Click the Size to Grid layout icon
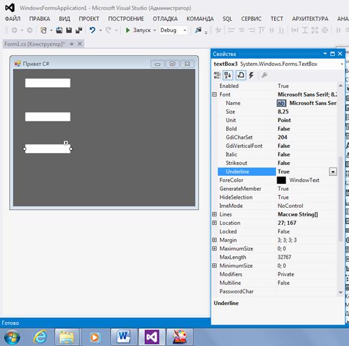The height and width of the screenshot is (346, 349). click(x=325, y=30)
